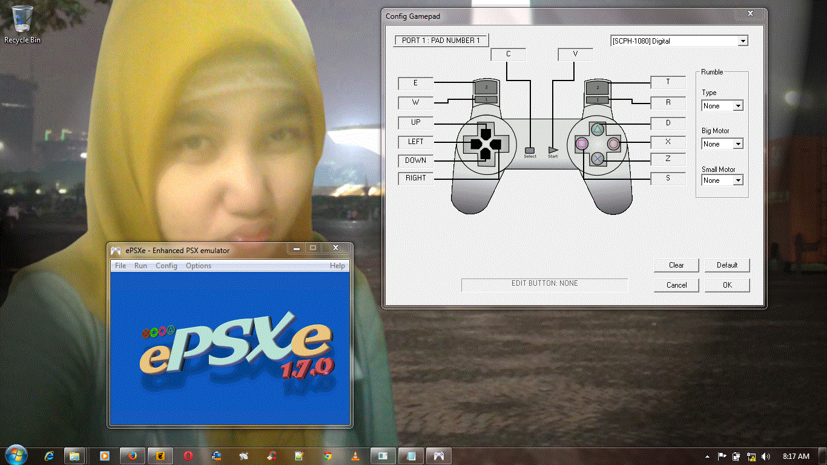Click the left shoulder 1 button on gamepad
Viewport: 827px width, 465px height.
coord(486,99)
